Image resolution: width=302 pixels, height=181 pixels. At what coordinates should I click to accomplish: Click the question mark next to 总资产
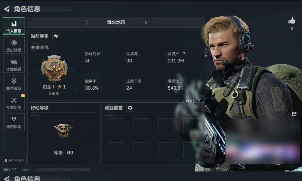coord(184,54)
